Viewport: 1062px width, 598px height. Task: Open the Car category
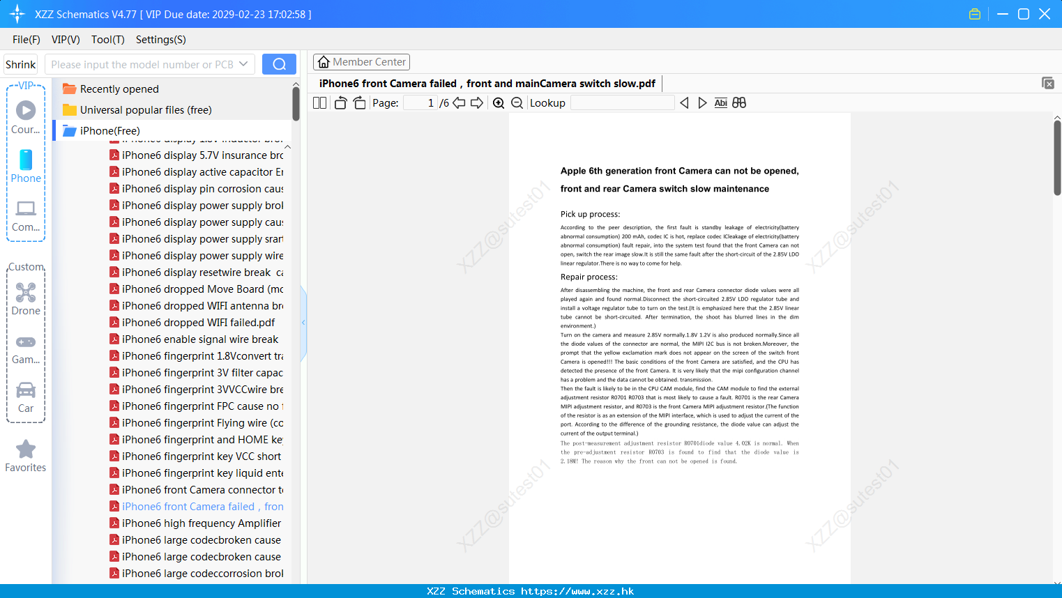[26, 397]
